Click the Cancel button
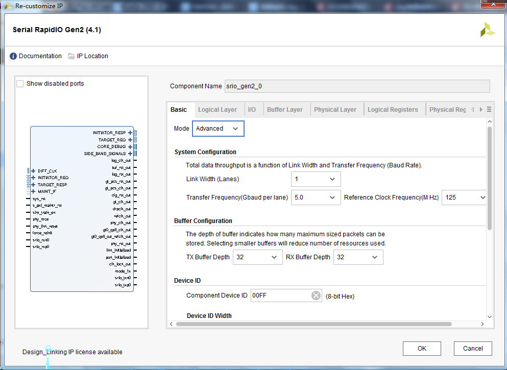507x370 pixels. [x=473, y=348]
